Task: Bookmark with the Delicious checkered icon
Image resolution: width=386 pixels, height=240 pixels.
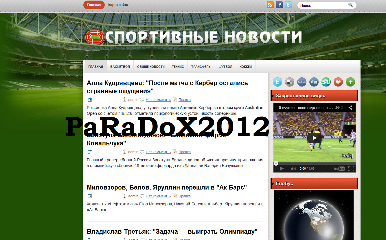Action: pyautogui.click(x=290, y=82)
